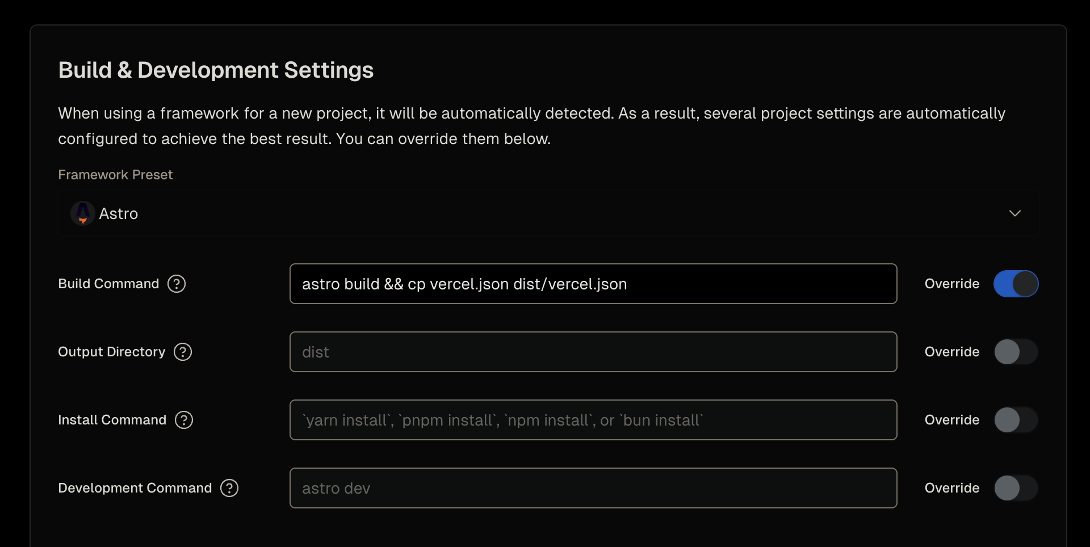Click the Build Command help icon
1090x547 pixels.
[177, 284]
